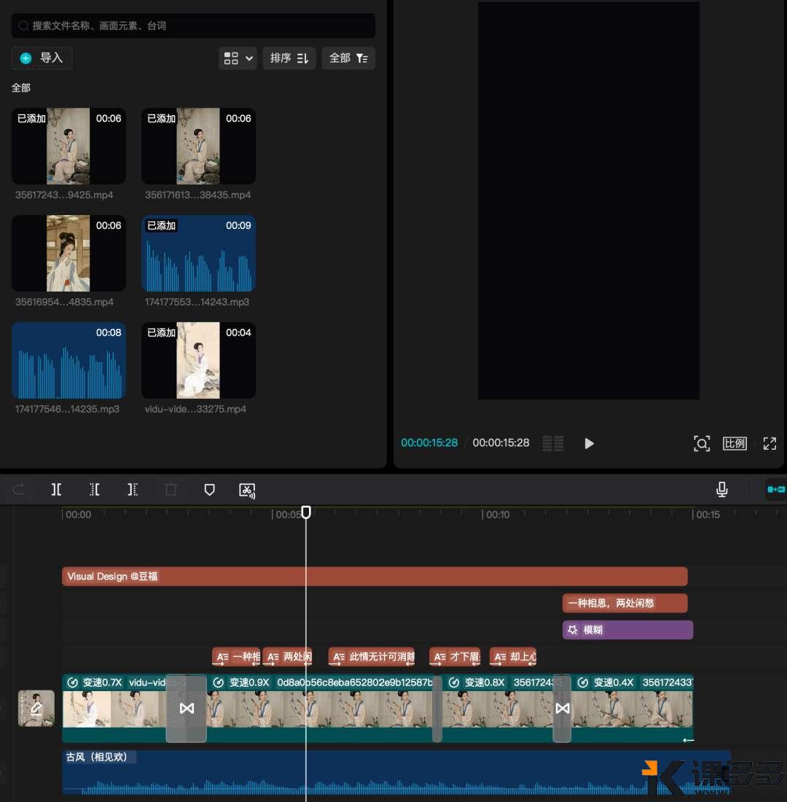Click the 导入 import button
The height and width of the screenshot is (802, 787).
point(42,58)
